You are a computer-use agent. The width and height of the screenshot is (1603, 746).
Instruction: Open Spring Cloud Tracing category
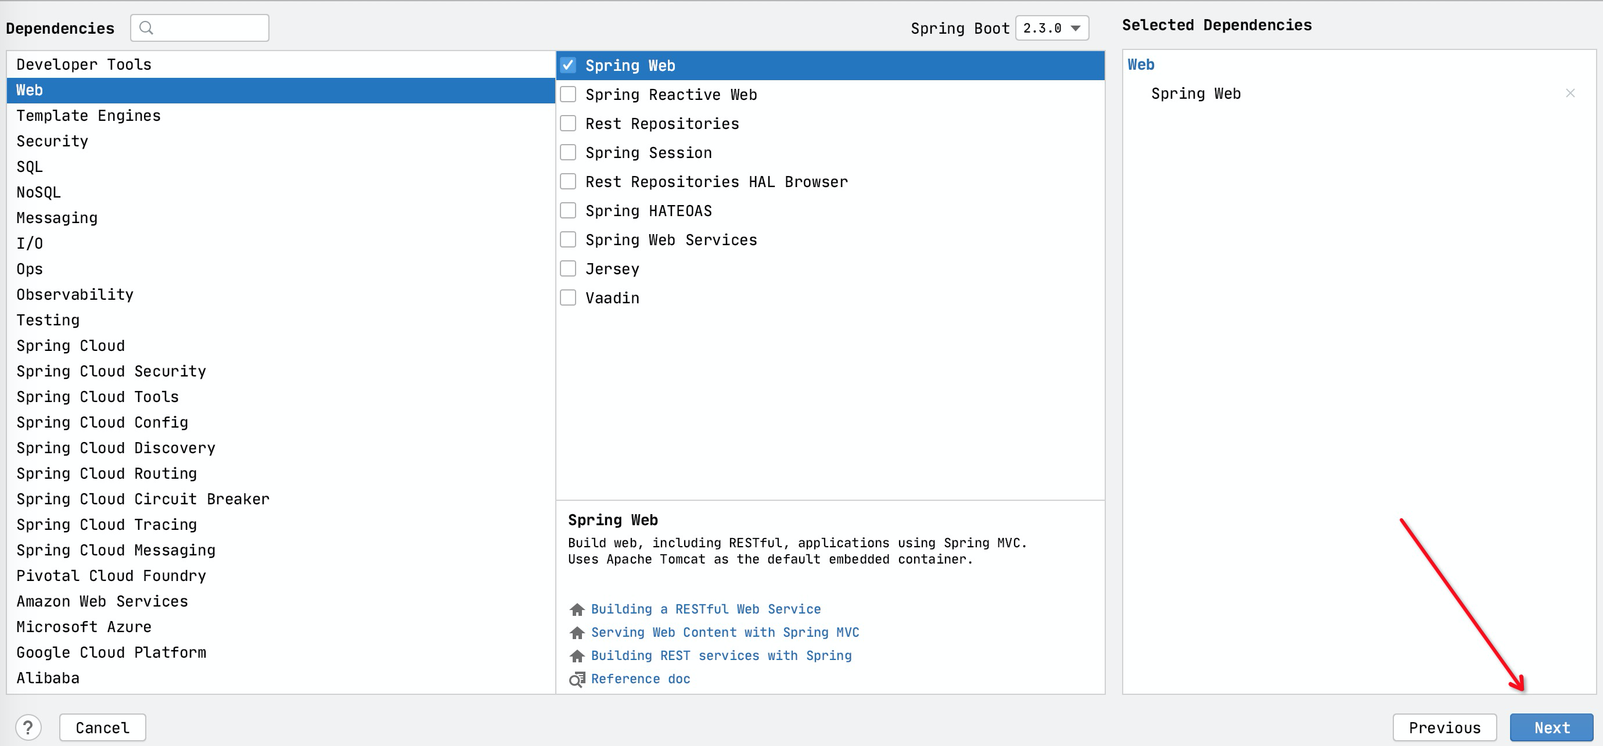[281, 524]
